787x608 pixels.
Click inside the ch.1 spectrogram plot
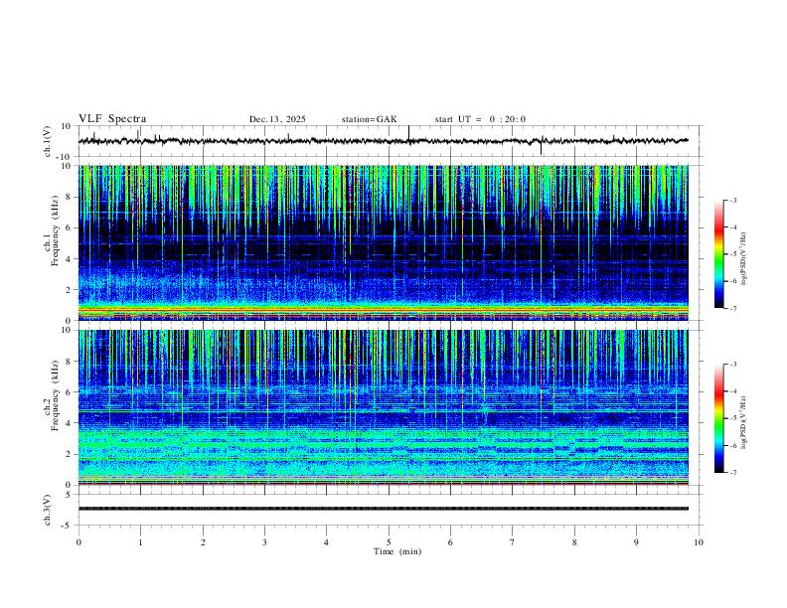(x=384, y=242)
